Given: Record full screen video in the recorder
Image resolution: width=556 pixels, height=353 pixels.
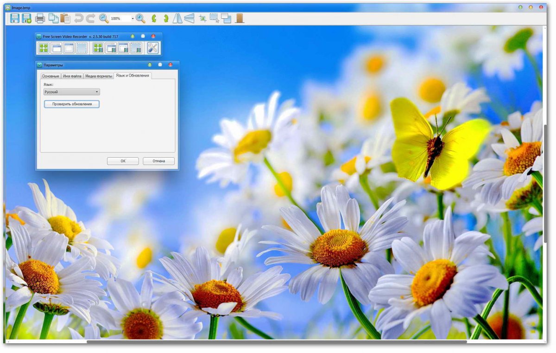Looking at the screenshot, I should click(98, 48).
